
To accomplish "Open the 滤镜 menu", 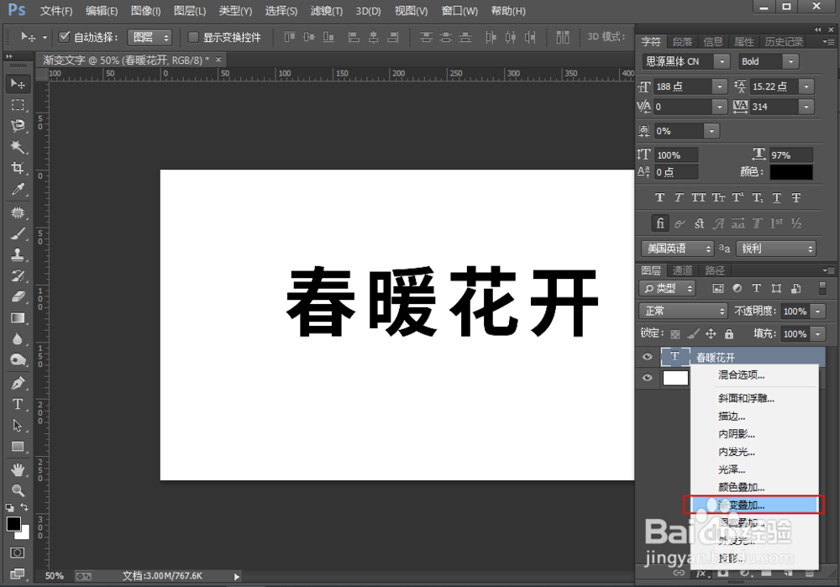I will [327, 11].
